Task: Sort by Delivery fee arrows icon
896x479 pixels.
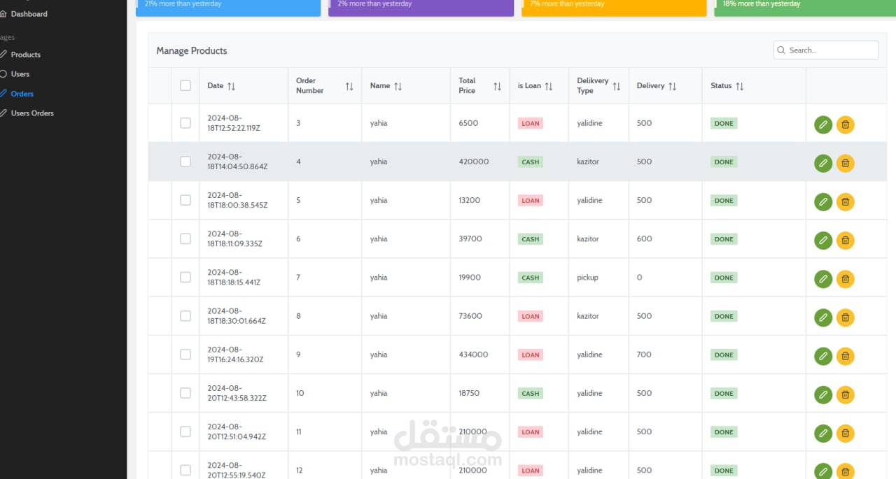Action: pos(673,86)
